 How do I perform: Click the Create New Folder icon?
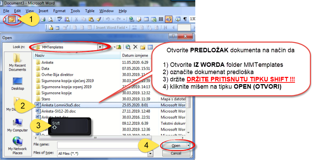(x=143, y=47)
